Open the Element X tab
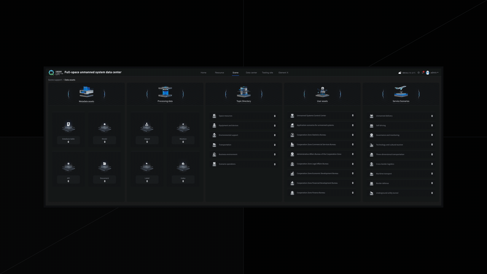 283,73
